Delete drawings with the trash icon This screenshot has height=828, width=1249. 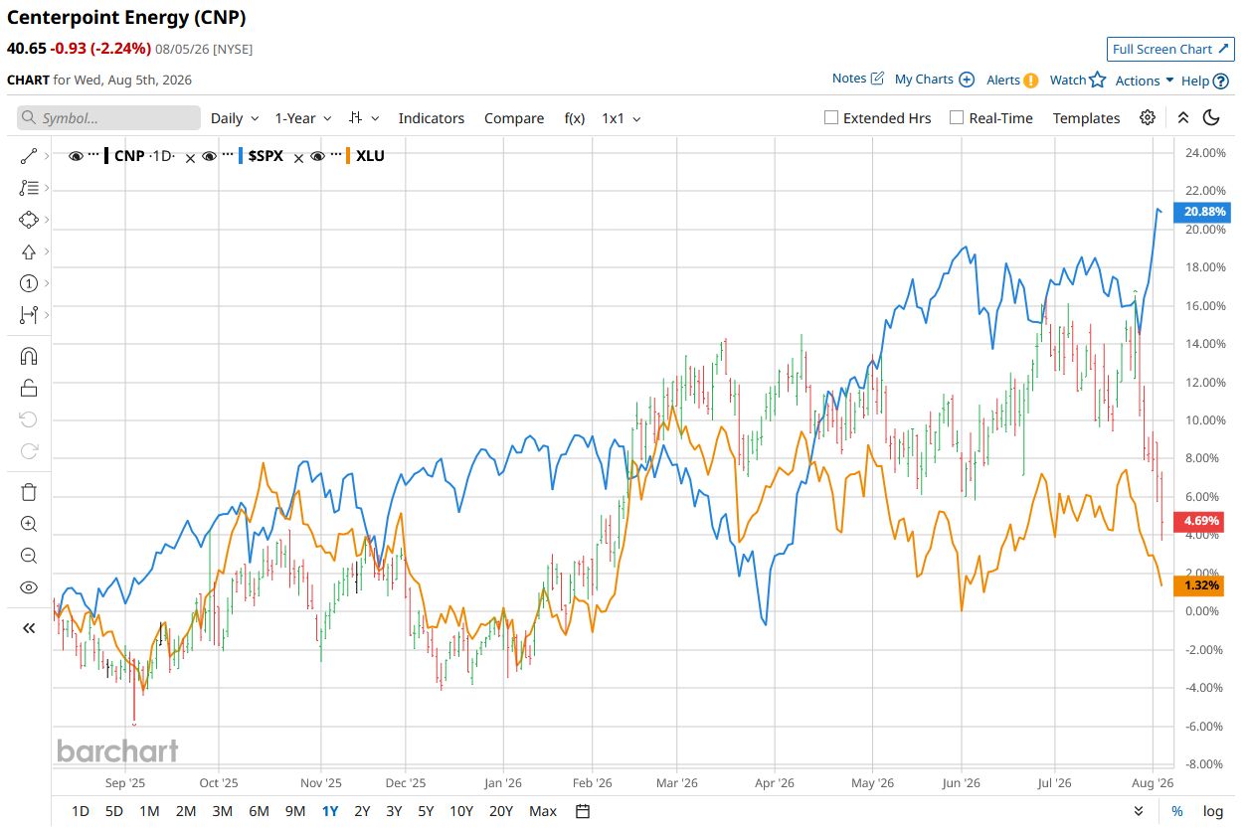point(28,492)
